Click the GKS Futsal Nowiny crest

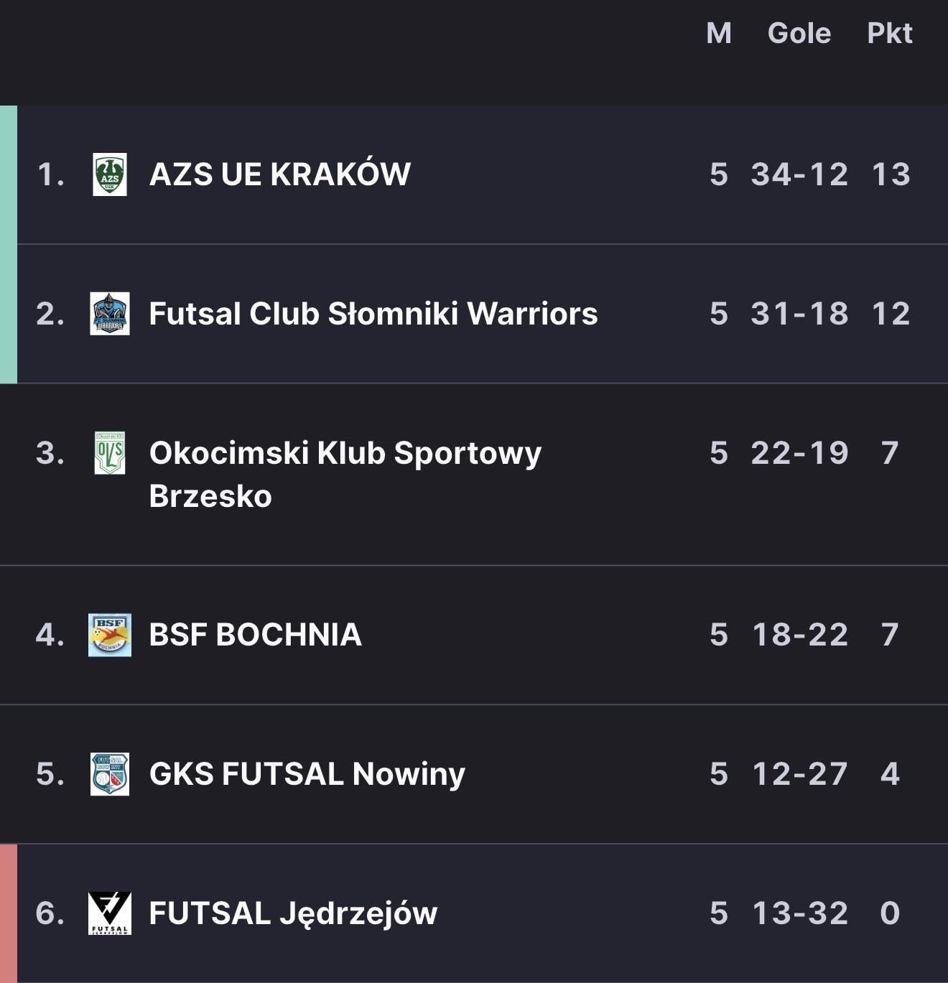[x=110, y=774]
